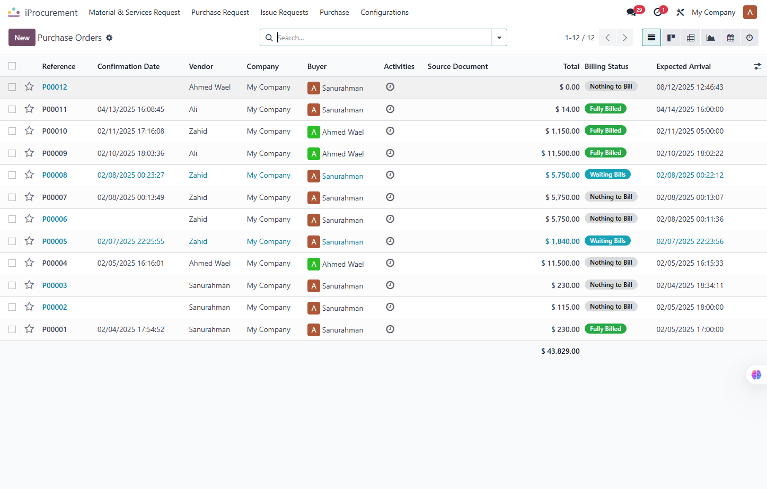Click the Waiting Bills badge for P00008
This screenshot has height=489, width=767.
point(607,174)
